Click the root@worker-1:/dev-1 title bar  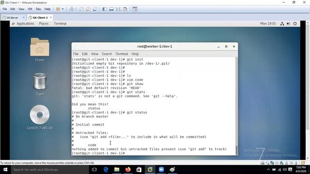click(155, 46)
